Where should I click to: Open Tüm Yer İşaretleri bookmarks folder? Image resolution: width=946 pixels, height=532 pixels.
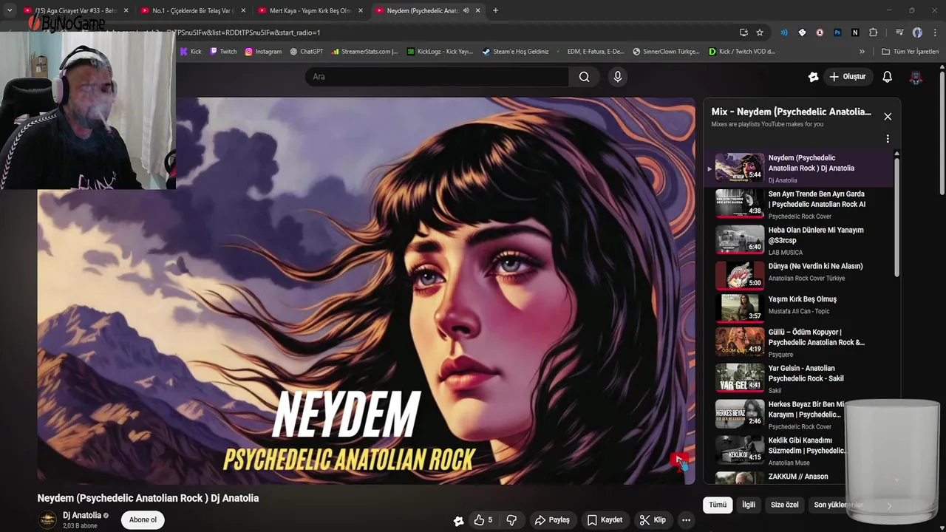910,52
